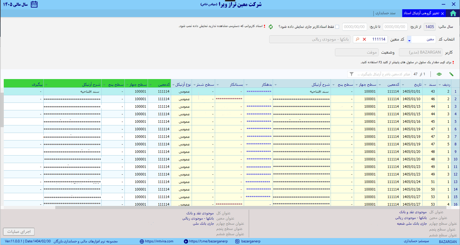The image size is (460, 245).
Task: Open the https://mtvira.com link
Action: pos(159,241)
